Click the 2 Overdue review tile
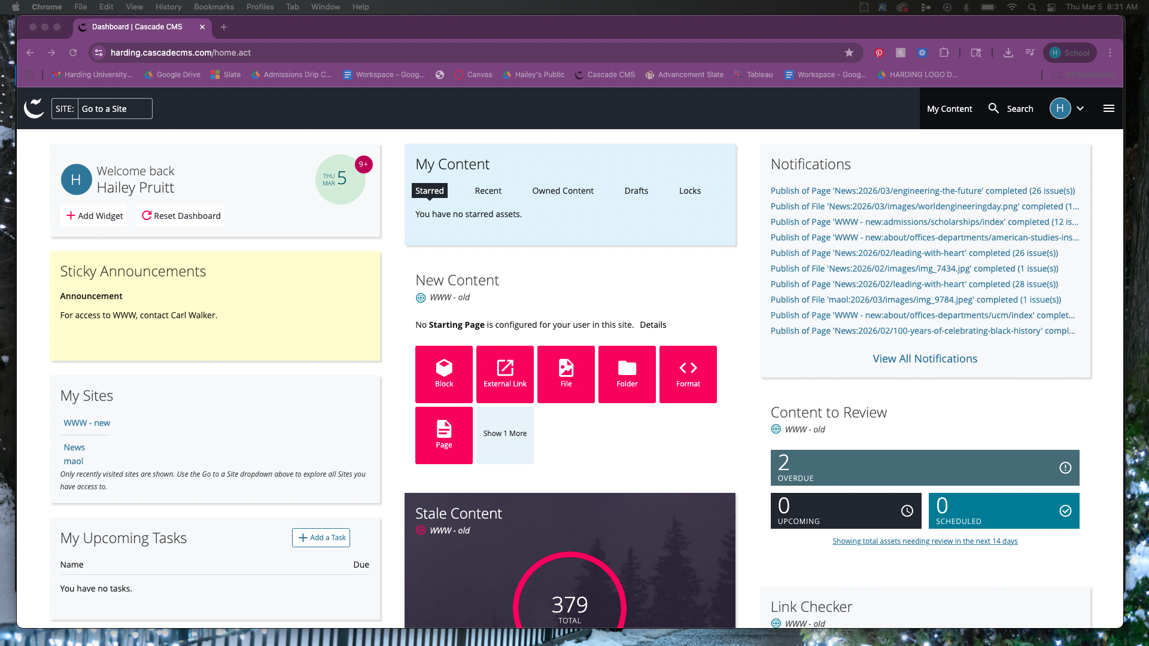1149x646 pixels. [925, 468]
